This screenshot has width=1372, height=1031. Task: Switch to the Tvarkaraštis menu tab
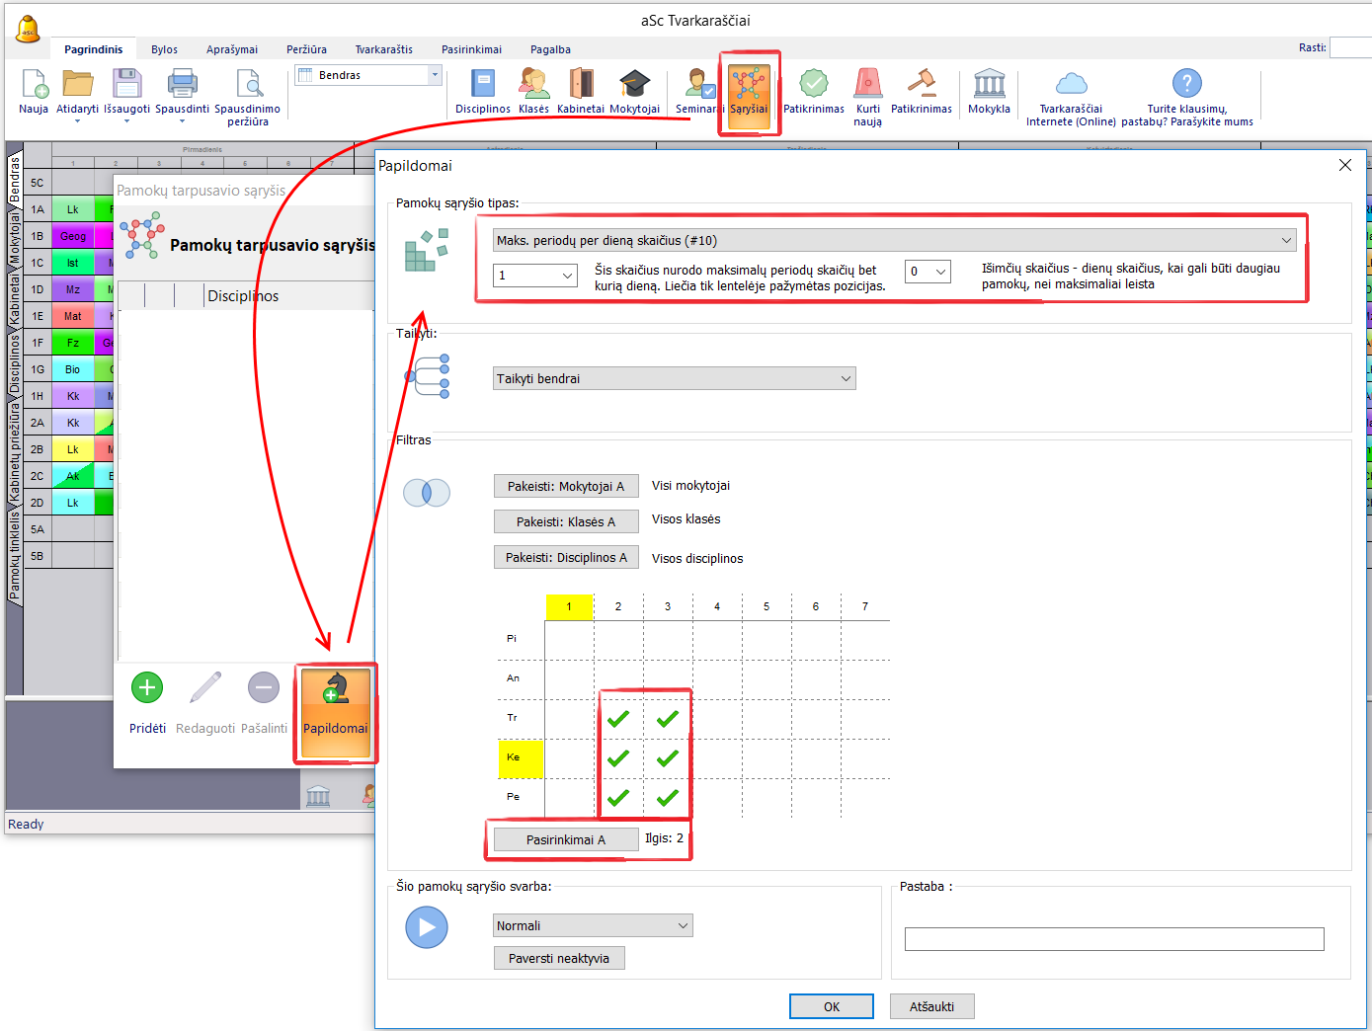click(x=383, y=49)
